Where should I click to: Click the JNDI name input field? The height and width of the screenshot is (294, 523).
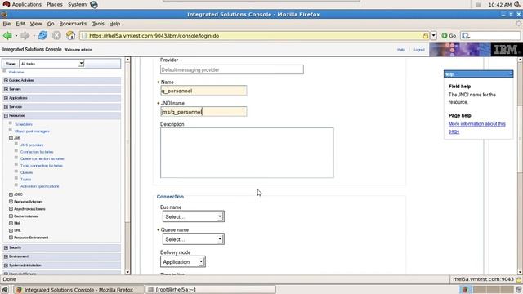(x=203, y=112)
